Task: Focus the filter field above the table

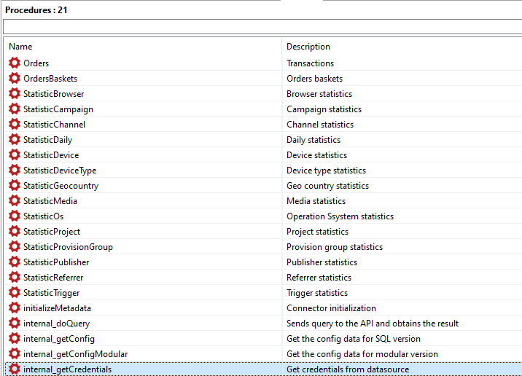Action: [x=261, y=27]
